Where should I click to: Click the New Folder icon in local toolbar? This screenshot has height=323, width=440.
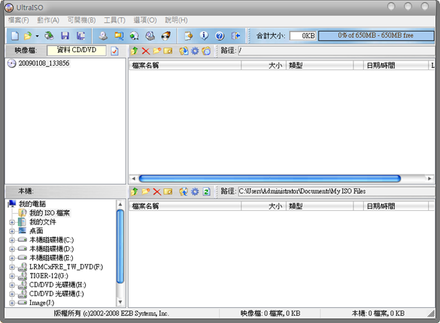(x=146, y=192)
